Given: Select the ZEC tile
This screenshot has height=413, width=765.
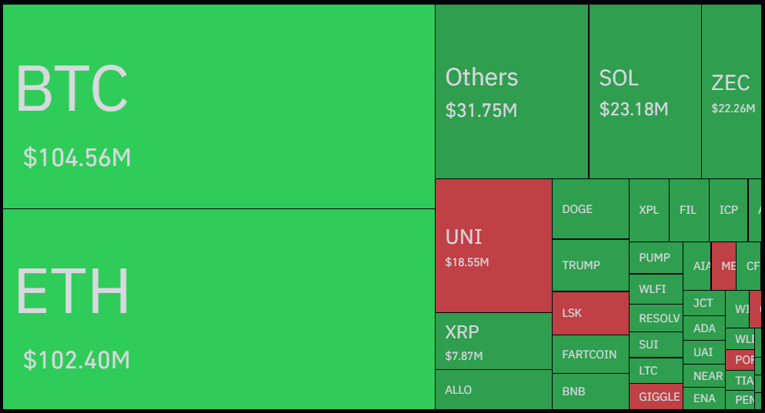Looking at the screenshot, I should click(x=731, y=92).
